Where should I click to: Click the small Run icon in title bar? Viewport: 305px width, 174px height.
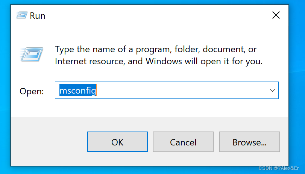point(22,15)
